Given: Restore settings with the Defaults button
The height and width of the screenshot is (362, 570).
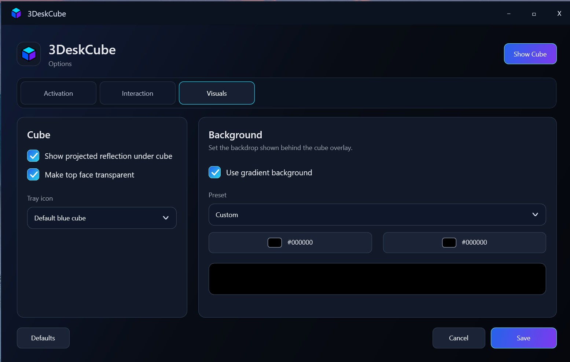Looking at the screenshot, I should [43, 338].
